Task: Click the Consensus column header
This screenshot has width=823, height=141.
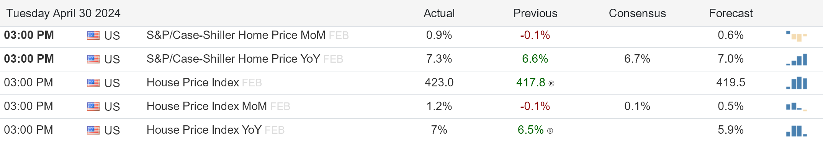Action: [637, 13]
